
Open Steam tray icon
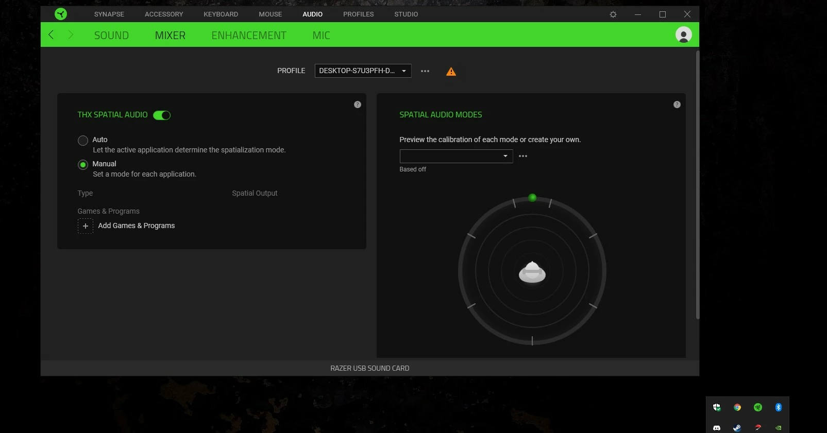(737, 428)
